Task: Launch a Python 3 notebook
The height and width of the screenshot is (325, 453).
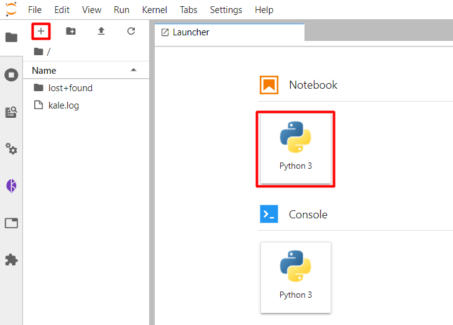Action: pyautogui.click(x=296, y=148)
